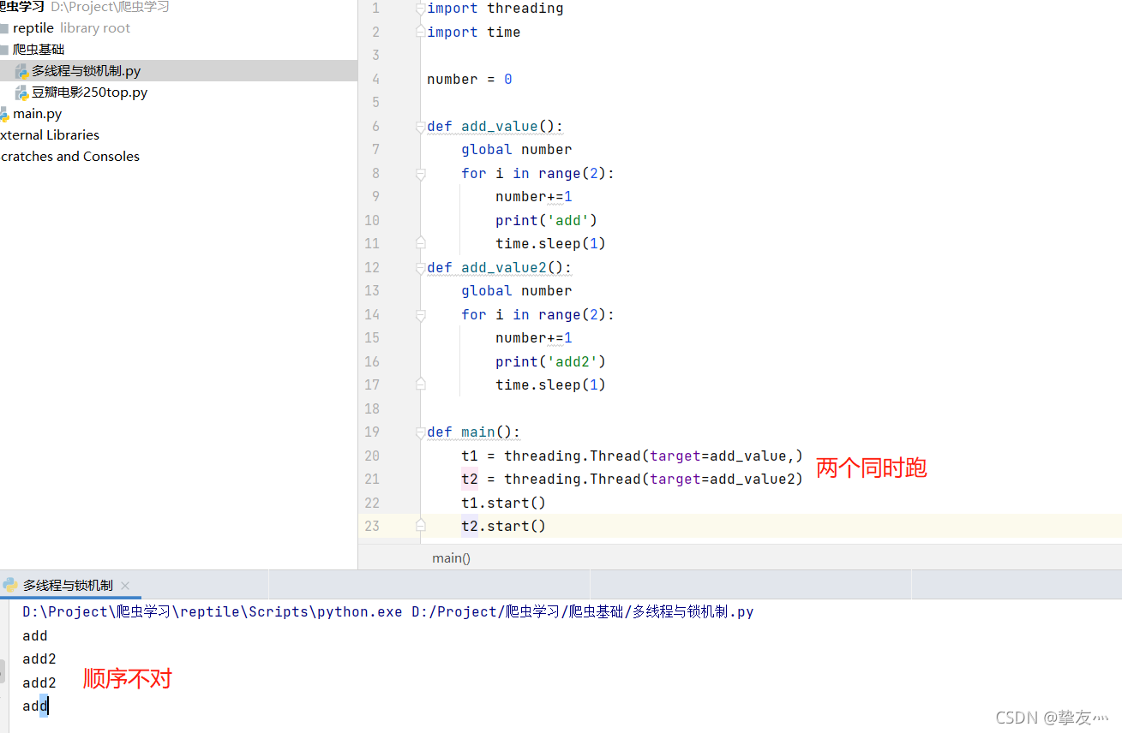1122x733 pixels.
Task: Expand External Libraries node
Action: [50, 135]
